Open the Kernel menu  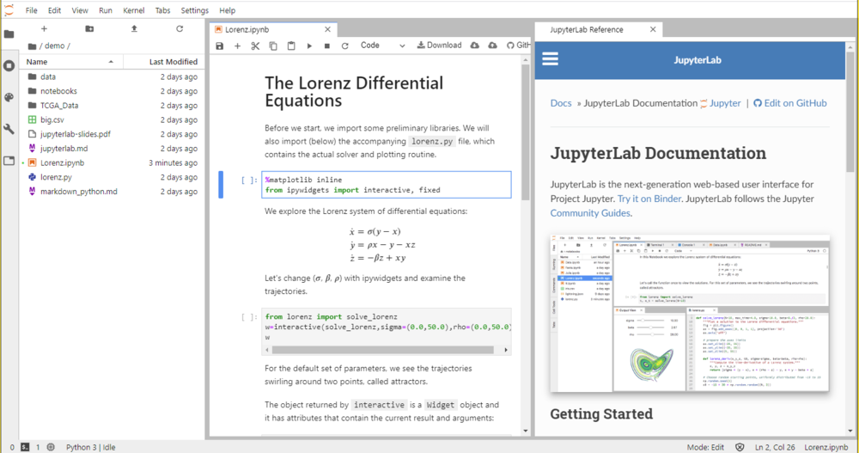coord(134,10)
